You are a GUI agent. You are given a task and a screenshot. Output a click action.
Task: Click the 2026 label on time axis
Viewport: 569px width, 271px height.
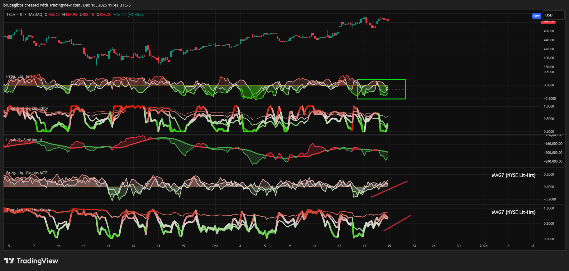pyautogui.click(x=483, y=246)
